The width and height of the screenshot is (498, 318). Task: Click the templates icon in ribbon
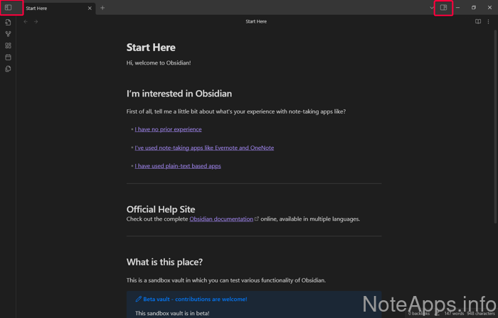tap(9, 69)
